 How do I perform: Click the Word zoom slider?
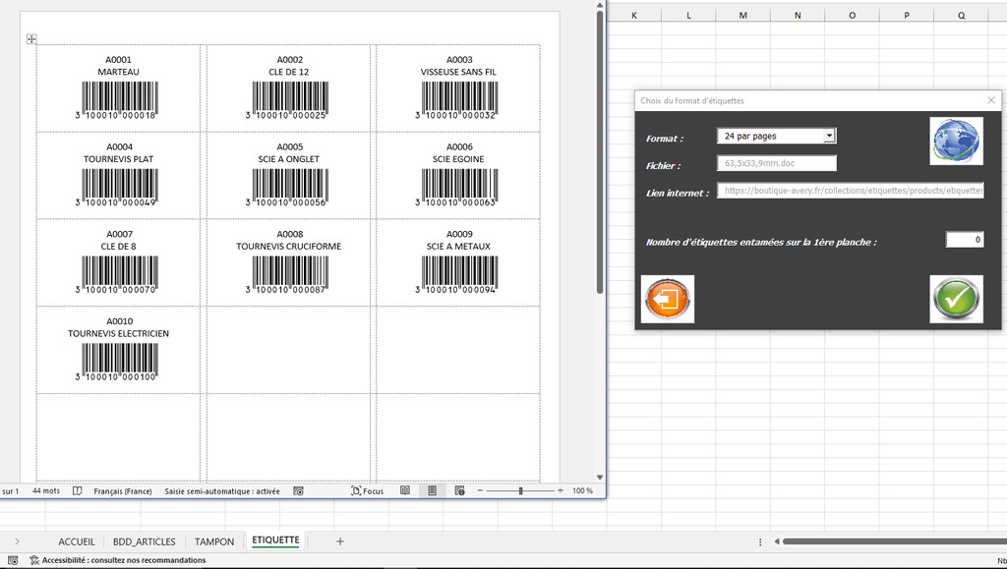pos(520,490)
